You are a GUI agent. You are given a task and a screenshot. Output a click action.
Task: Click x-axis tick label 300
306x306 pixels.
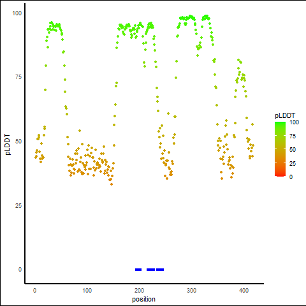[x=191, y=291]
